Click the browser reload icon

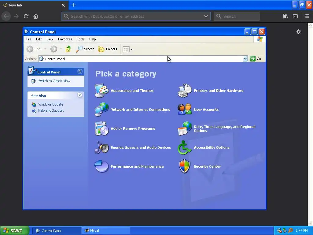point(26,16)
